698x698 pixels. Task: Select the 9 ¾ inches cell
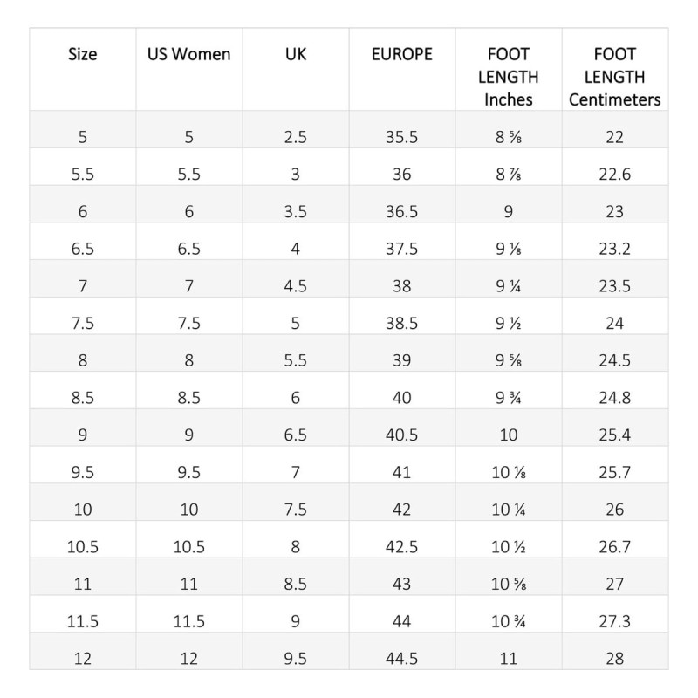pos(509,398)
